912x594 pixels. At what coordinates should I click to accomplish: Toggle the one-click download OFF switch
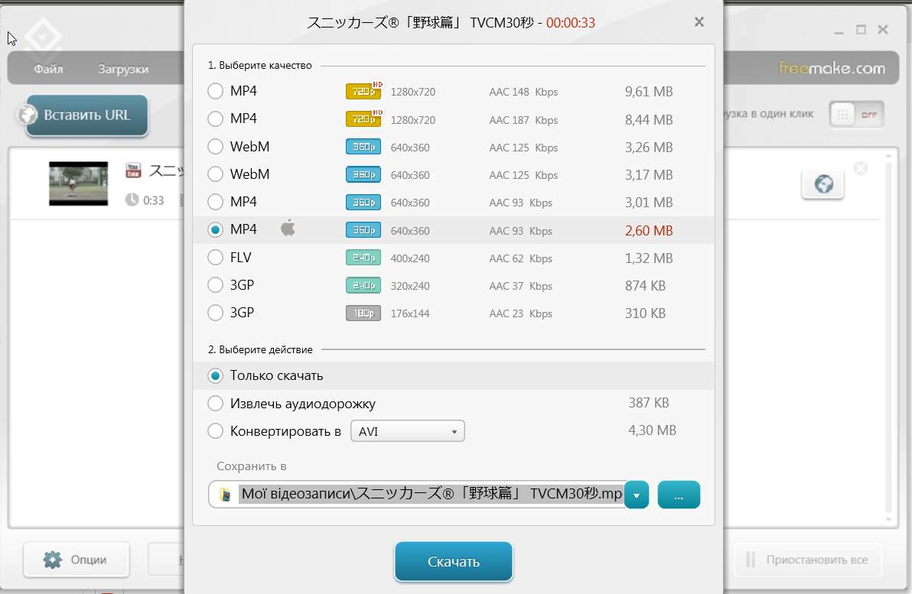[857, 115]
